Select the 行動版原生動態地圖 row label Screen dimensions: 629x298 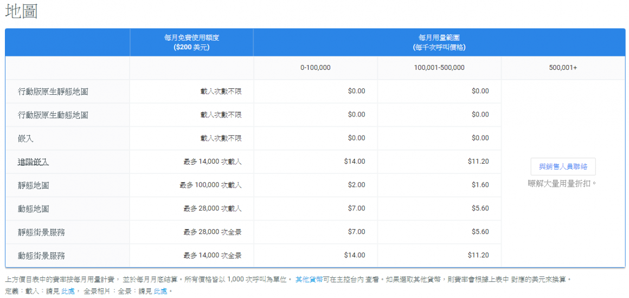(x=53, y=115)
